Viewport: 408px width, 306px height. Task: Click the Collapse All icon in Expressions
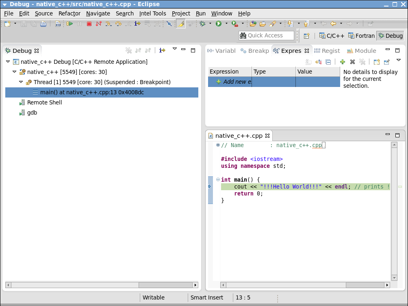[328, 62]
